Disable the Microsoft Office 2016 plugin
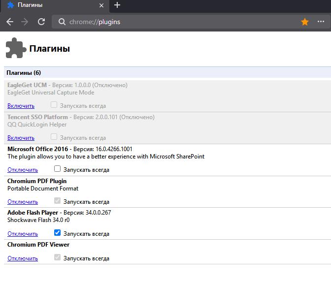 23,170
